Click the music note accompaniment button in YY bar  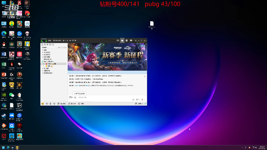72,104
